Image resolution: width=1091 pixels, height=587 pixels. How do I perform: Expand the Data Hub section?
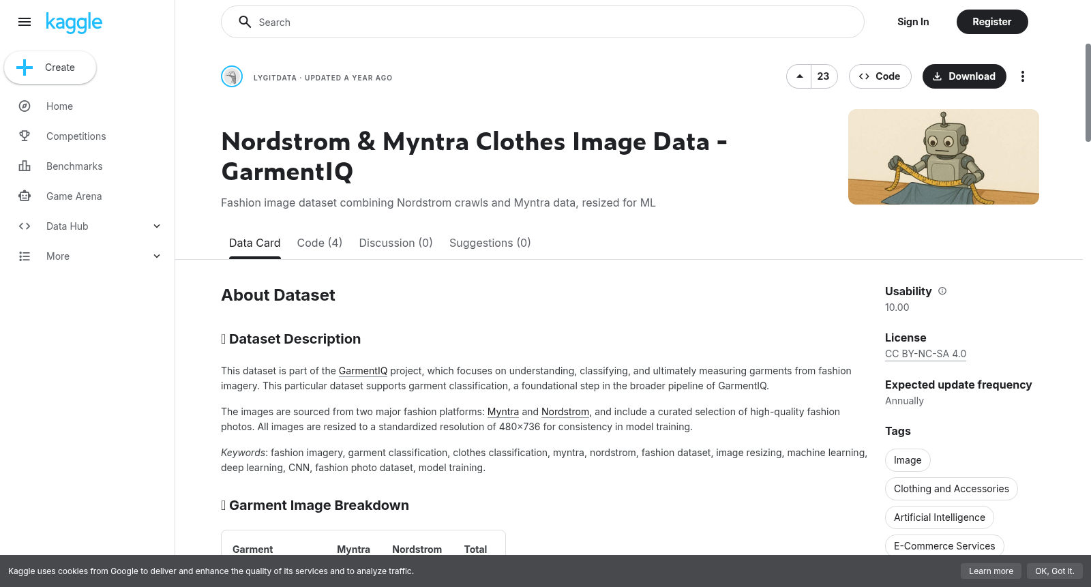[x=157, y=226]
